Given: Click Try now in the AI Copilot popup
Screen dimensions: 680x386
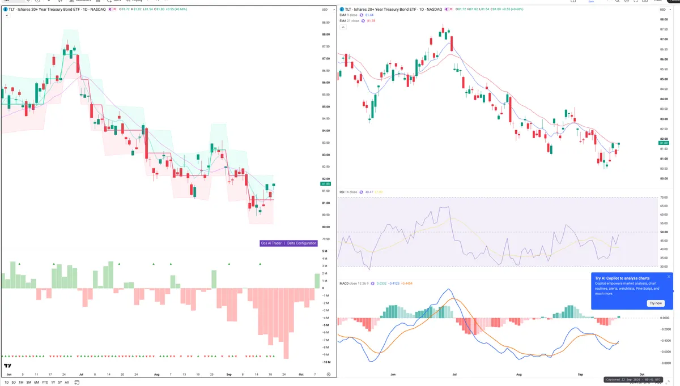Looking at the screenshot, I should (656, 303).
